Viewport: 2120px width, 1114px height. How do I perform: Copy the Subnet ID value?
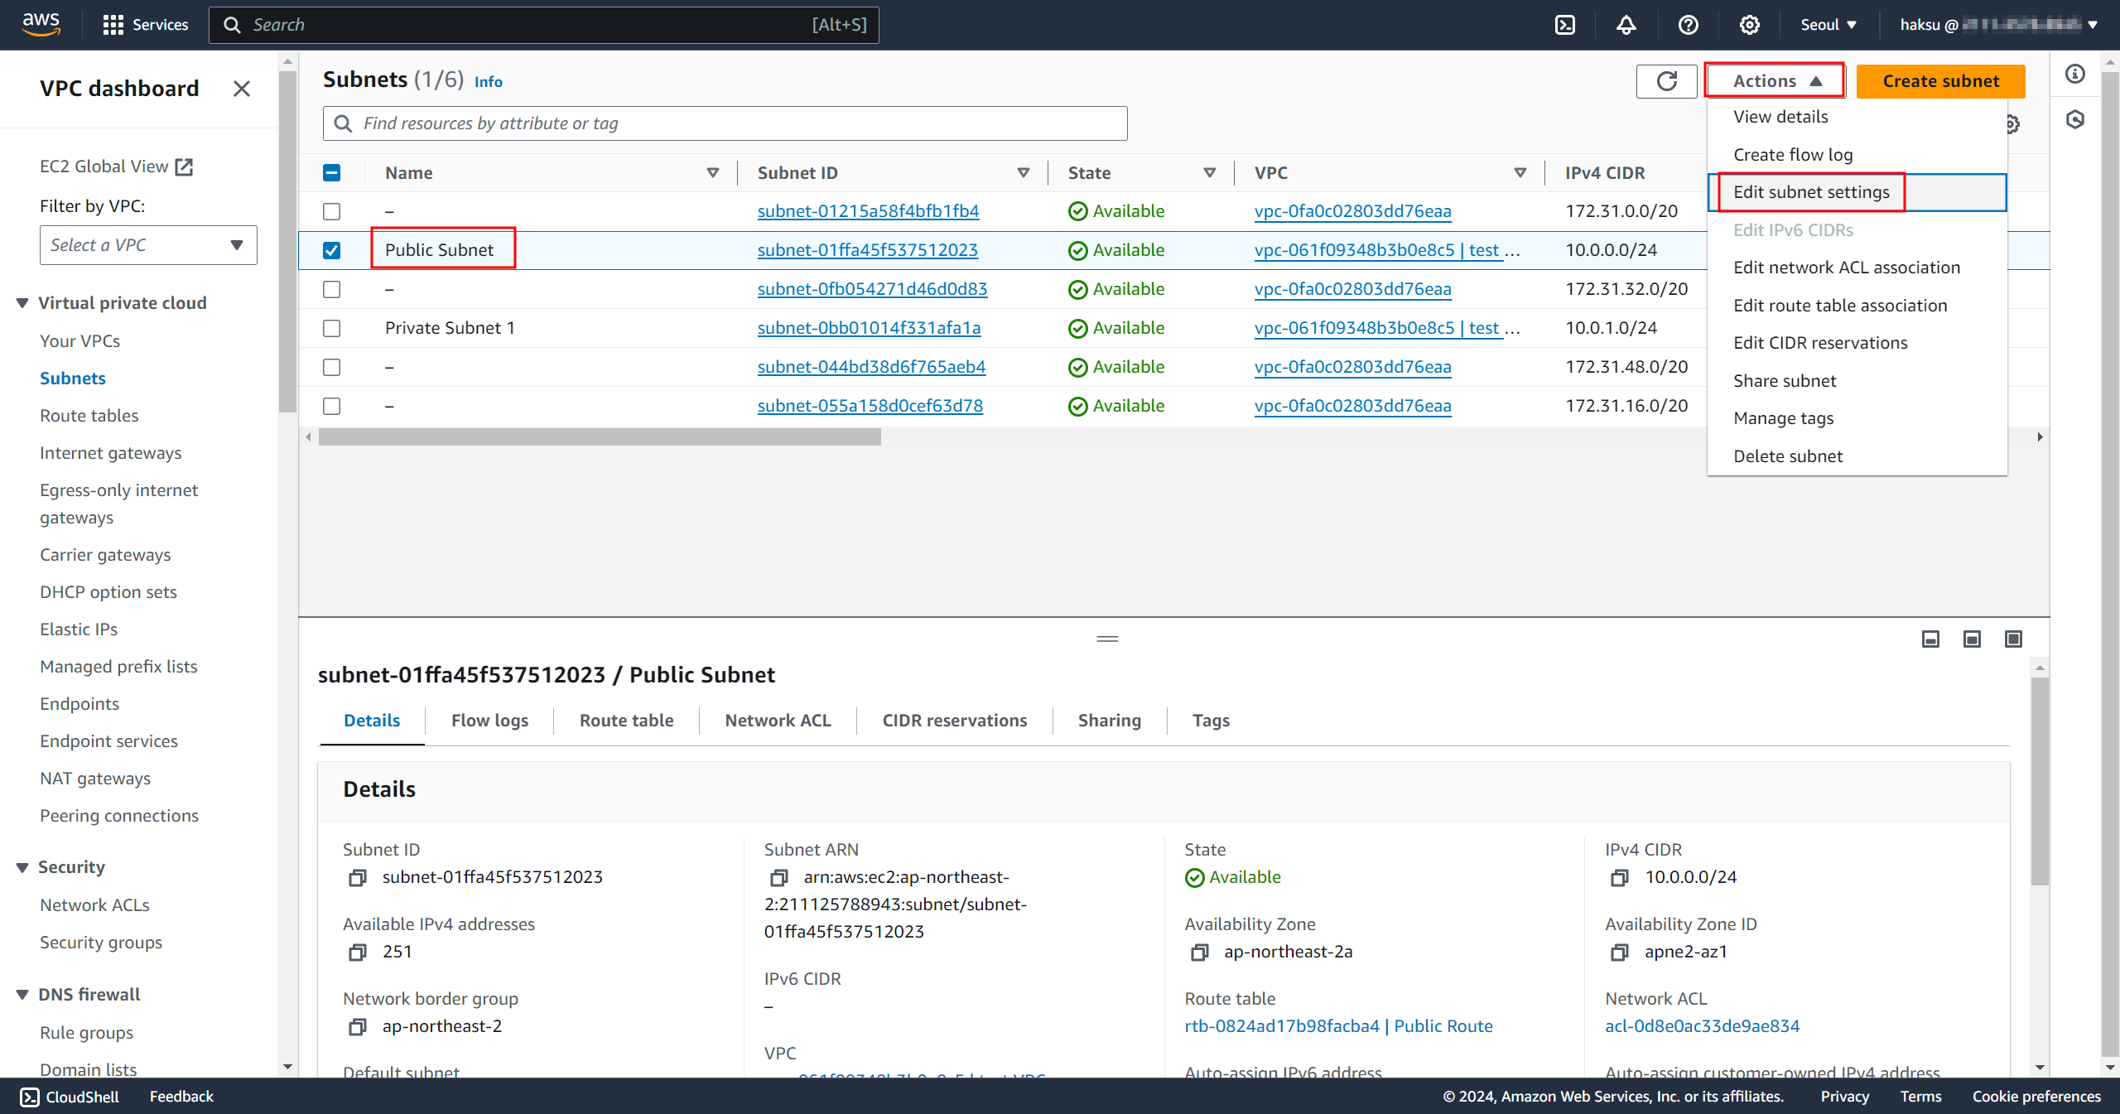click(357, 877)
